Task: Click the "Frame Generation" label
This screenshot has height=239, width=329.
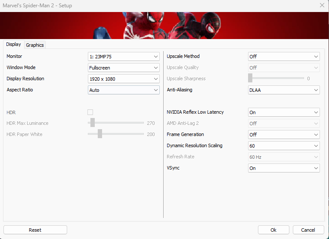Action: click(x=185, y=134)
